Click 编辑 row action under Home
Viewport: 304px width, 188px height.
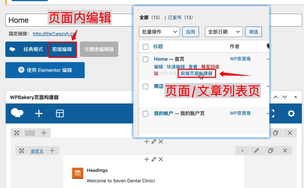158,67
